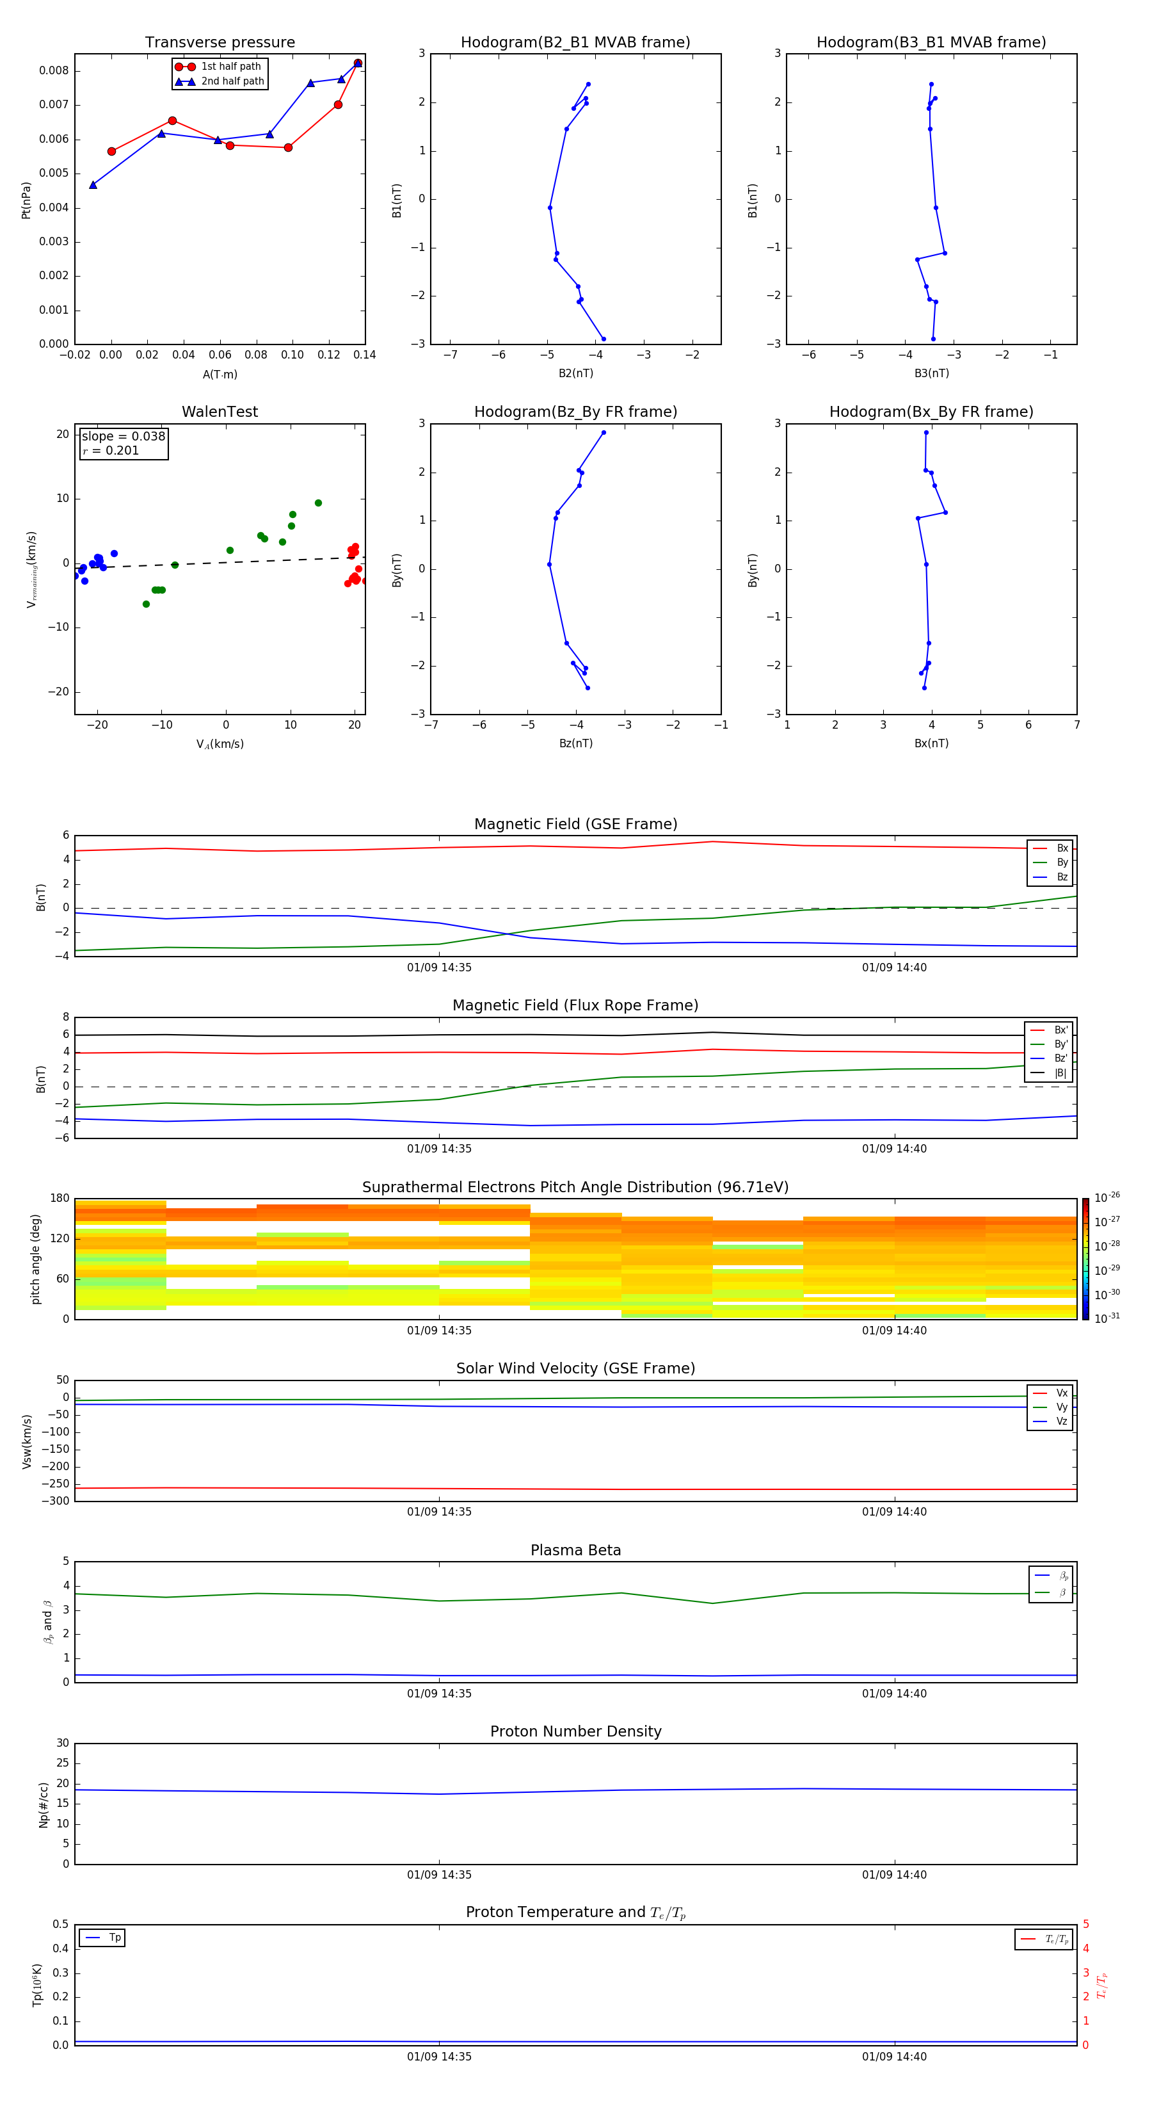Click '01/09 14:40' tick under Proton Number Density
The width and height of the screenshot is (1152, 2113).
(895, 1874)
